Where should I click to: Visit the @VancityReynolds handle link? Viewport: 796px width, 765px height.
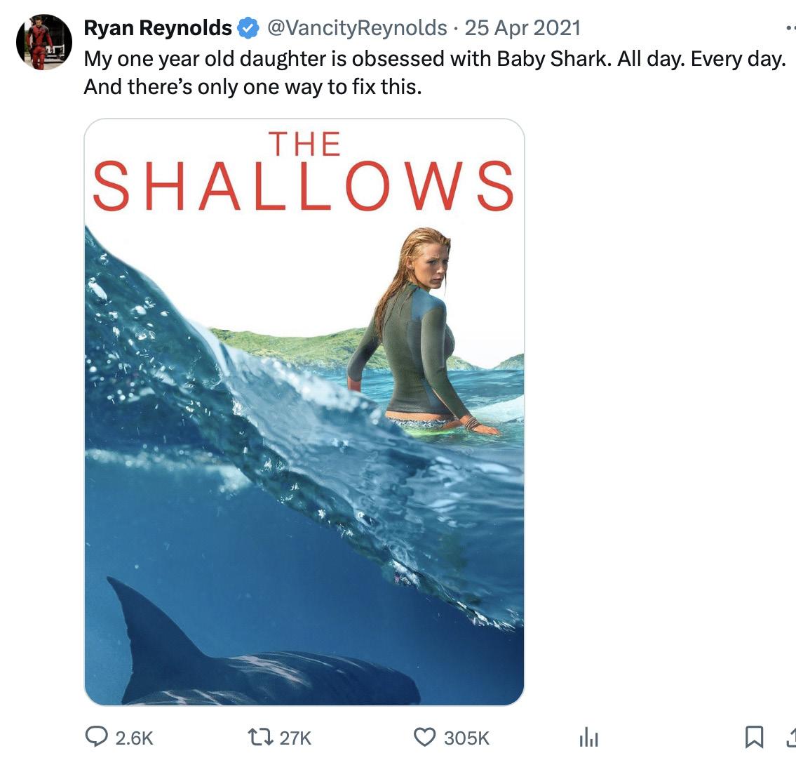(x=357, y=28)
